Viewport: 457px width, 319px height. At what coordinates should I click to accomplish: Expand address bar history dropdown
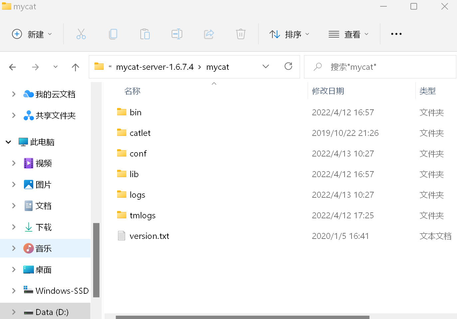click(266, 66)
